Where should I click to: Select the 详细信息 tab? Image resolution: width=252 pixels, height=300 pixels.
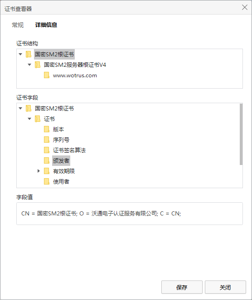pyautogui.click(x=46, y=25)
